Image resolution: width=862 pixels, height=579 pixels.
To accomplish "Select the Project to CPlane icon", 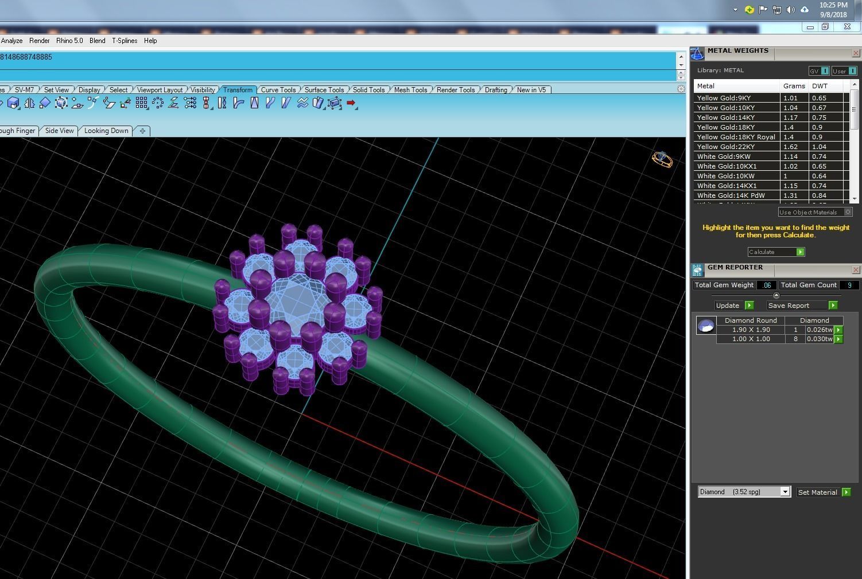I will point(173,103).
